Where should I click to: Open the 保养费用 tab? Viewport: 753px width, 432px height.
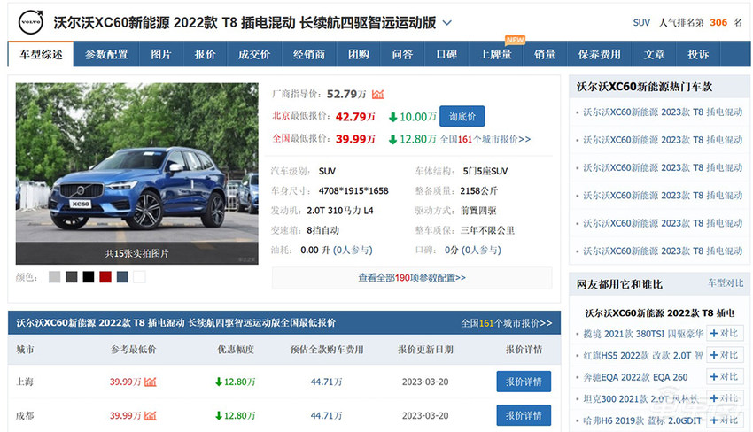600,54
